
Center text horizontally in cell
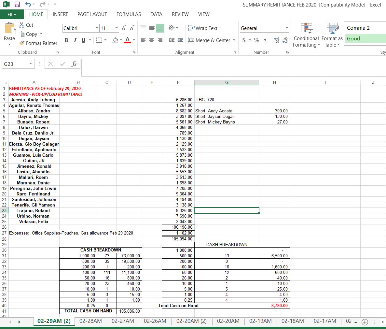click(152, 40)
